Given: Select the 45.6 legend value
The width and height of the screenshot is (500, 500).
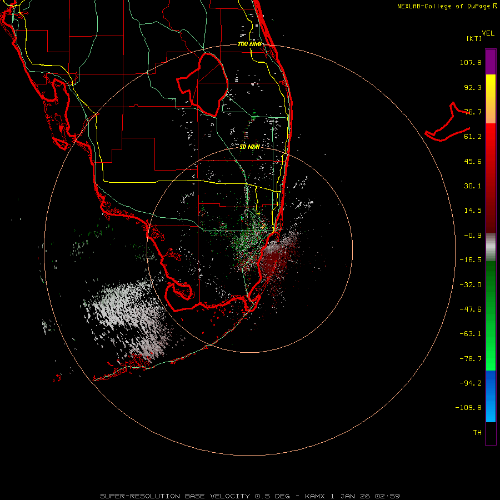Looking at the screenshot, I should click(x=473, y=161).
